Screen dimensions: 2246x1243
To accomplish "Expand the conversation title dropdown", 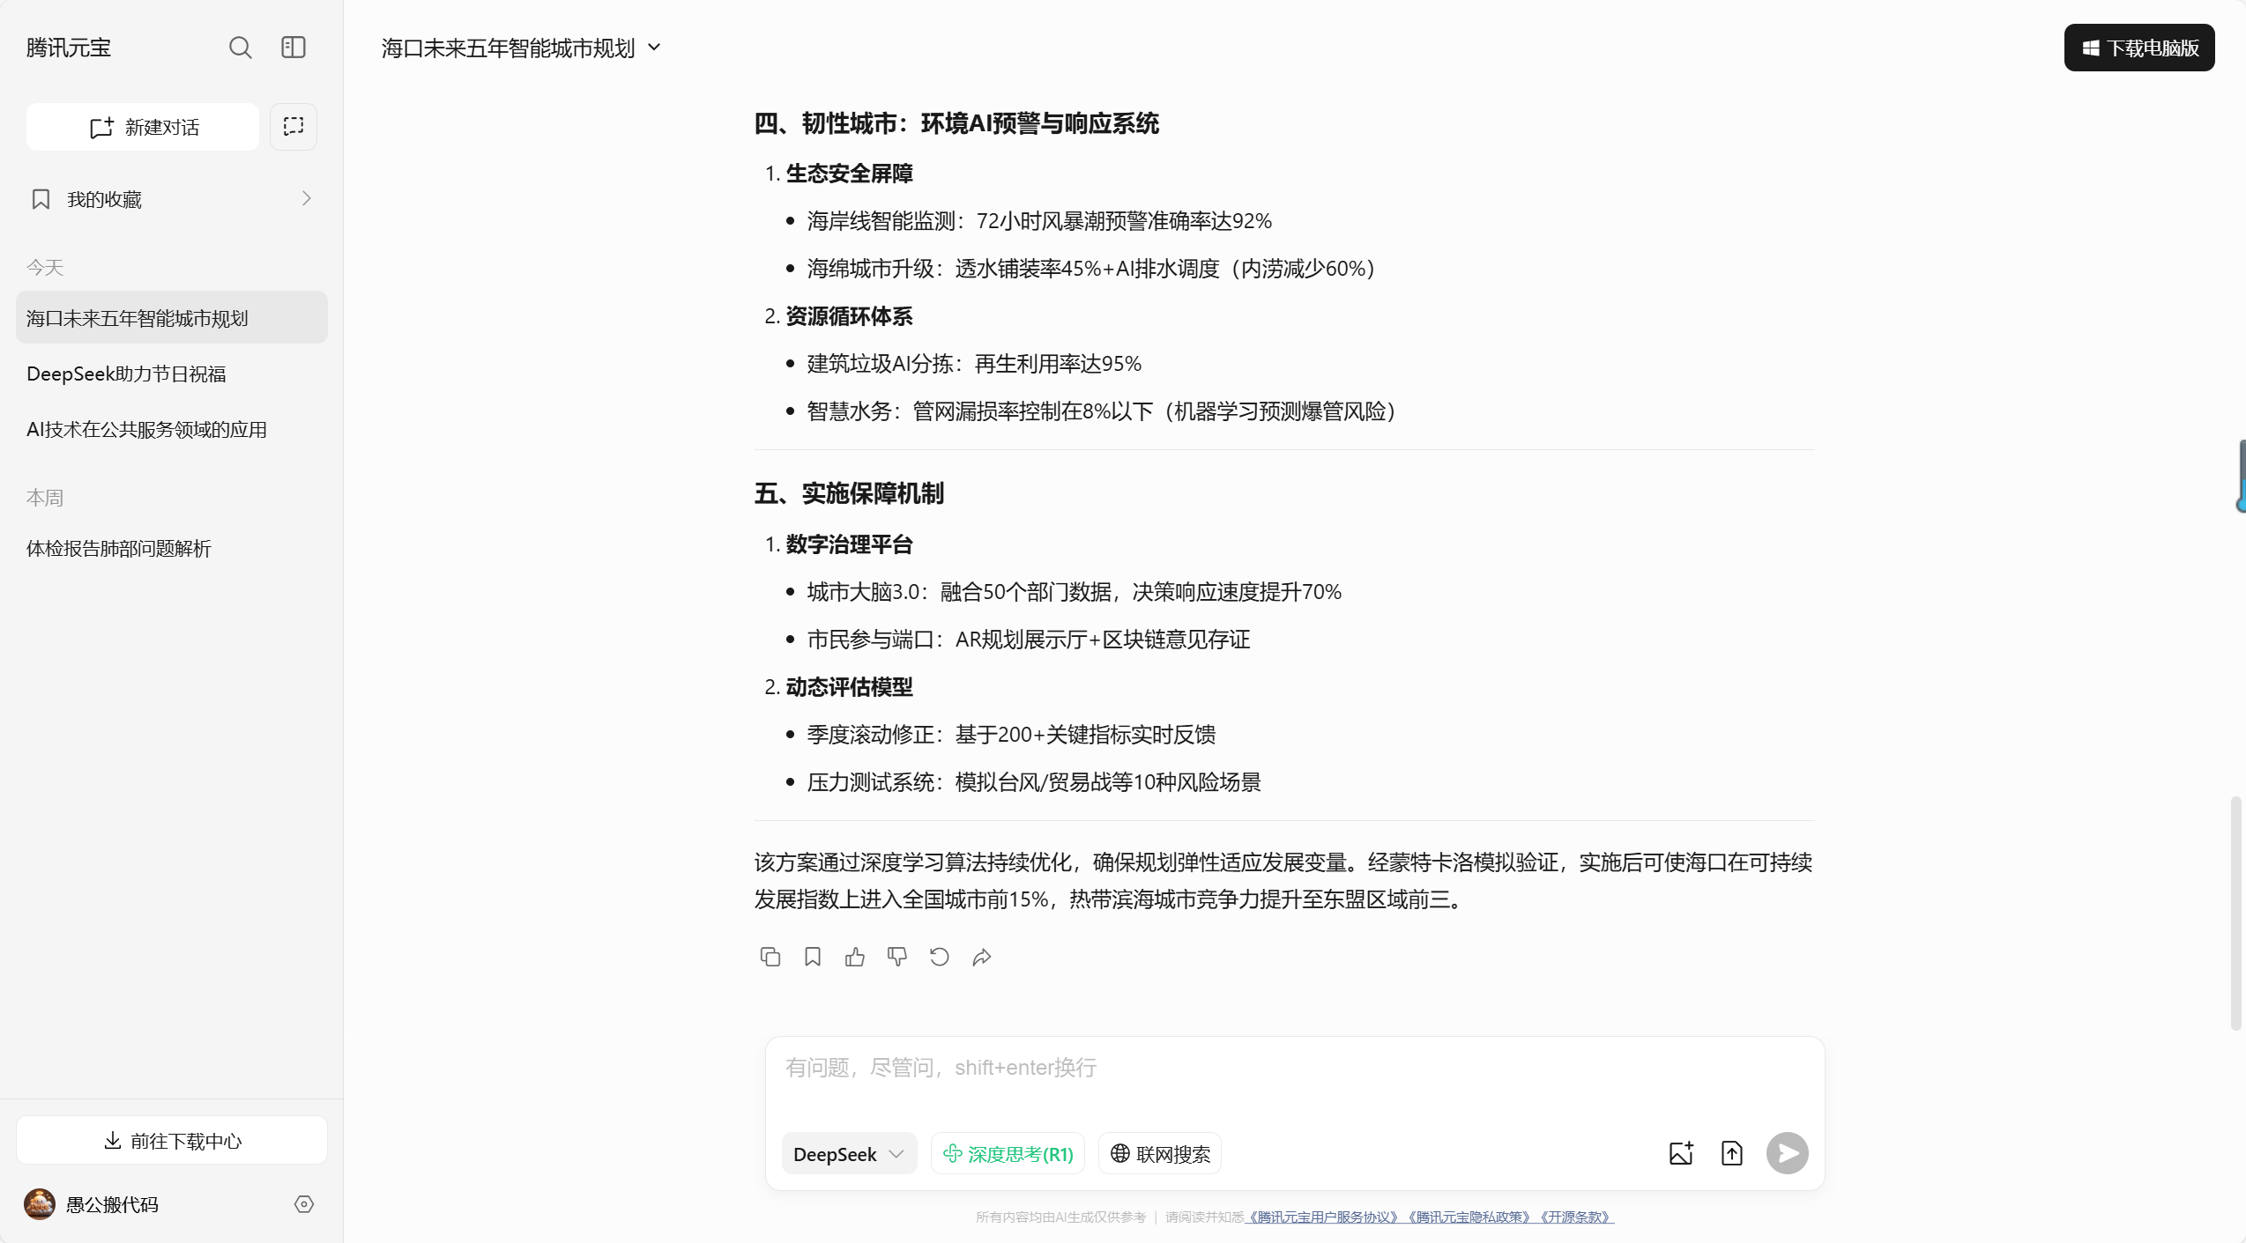I will [654, 48].
